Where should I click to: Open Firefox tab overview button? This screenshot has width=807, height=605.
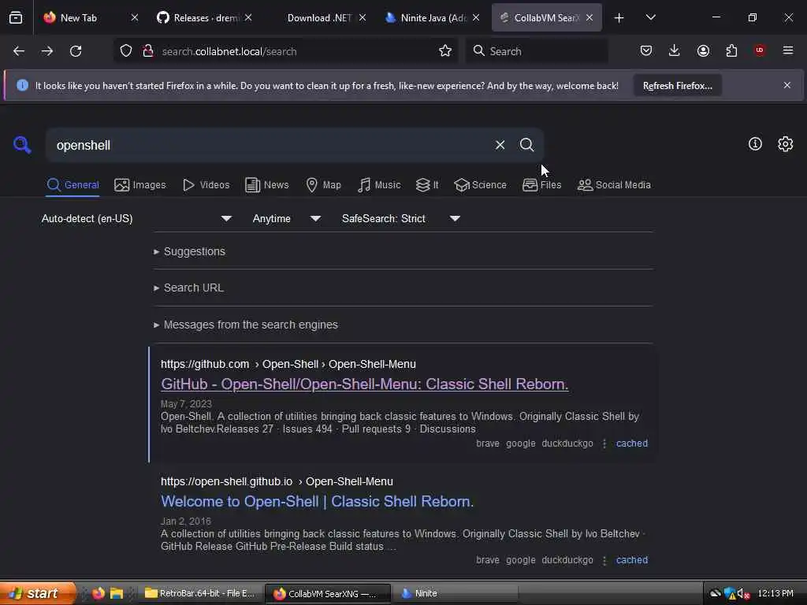(x=16, y=17)
